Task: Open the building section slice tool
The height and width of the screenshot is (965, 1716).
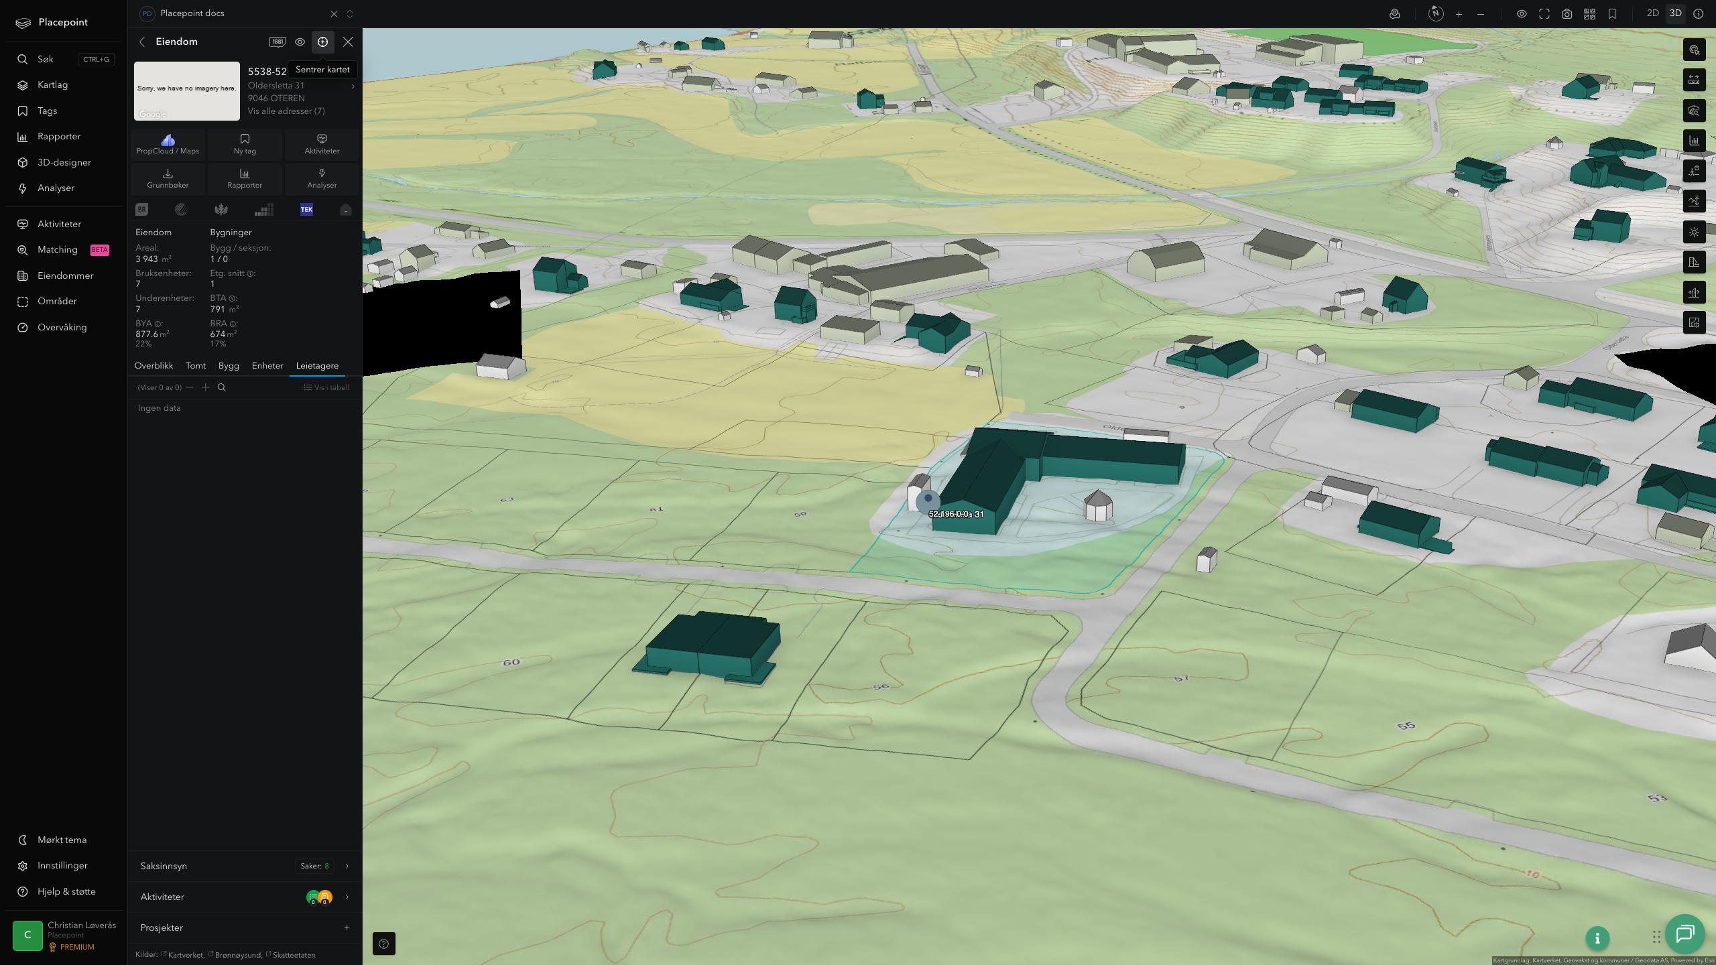Action: click(x=1694, y=292)
